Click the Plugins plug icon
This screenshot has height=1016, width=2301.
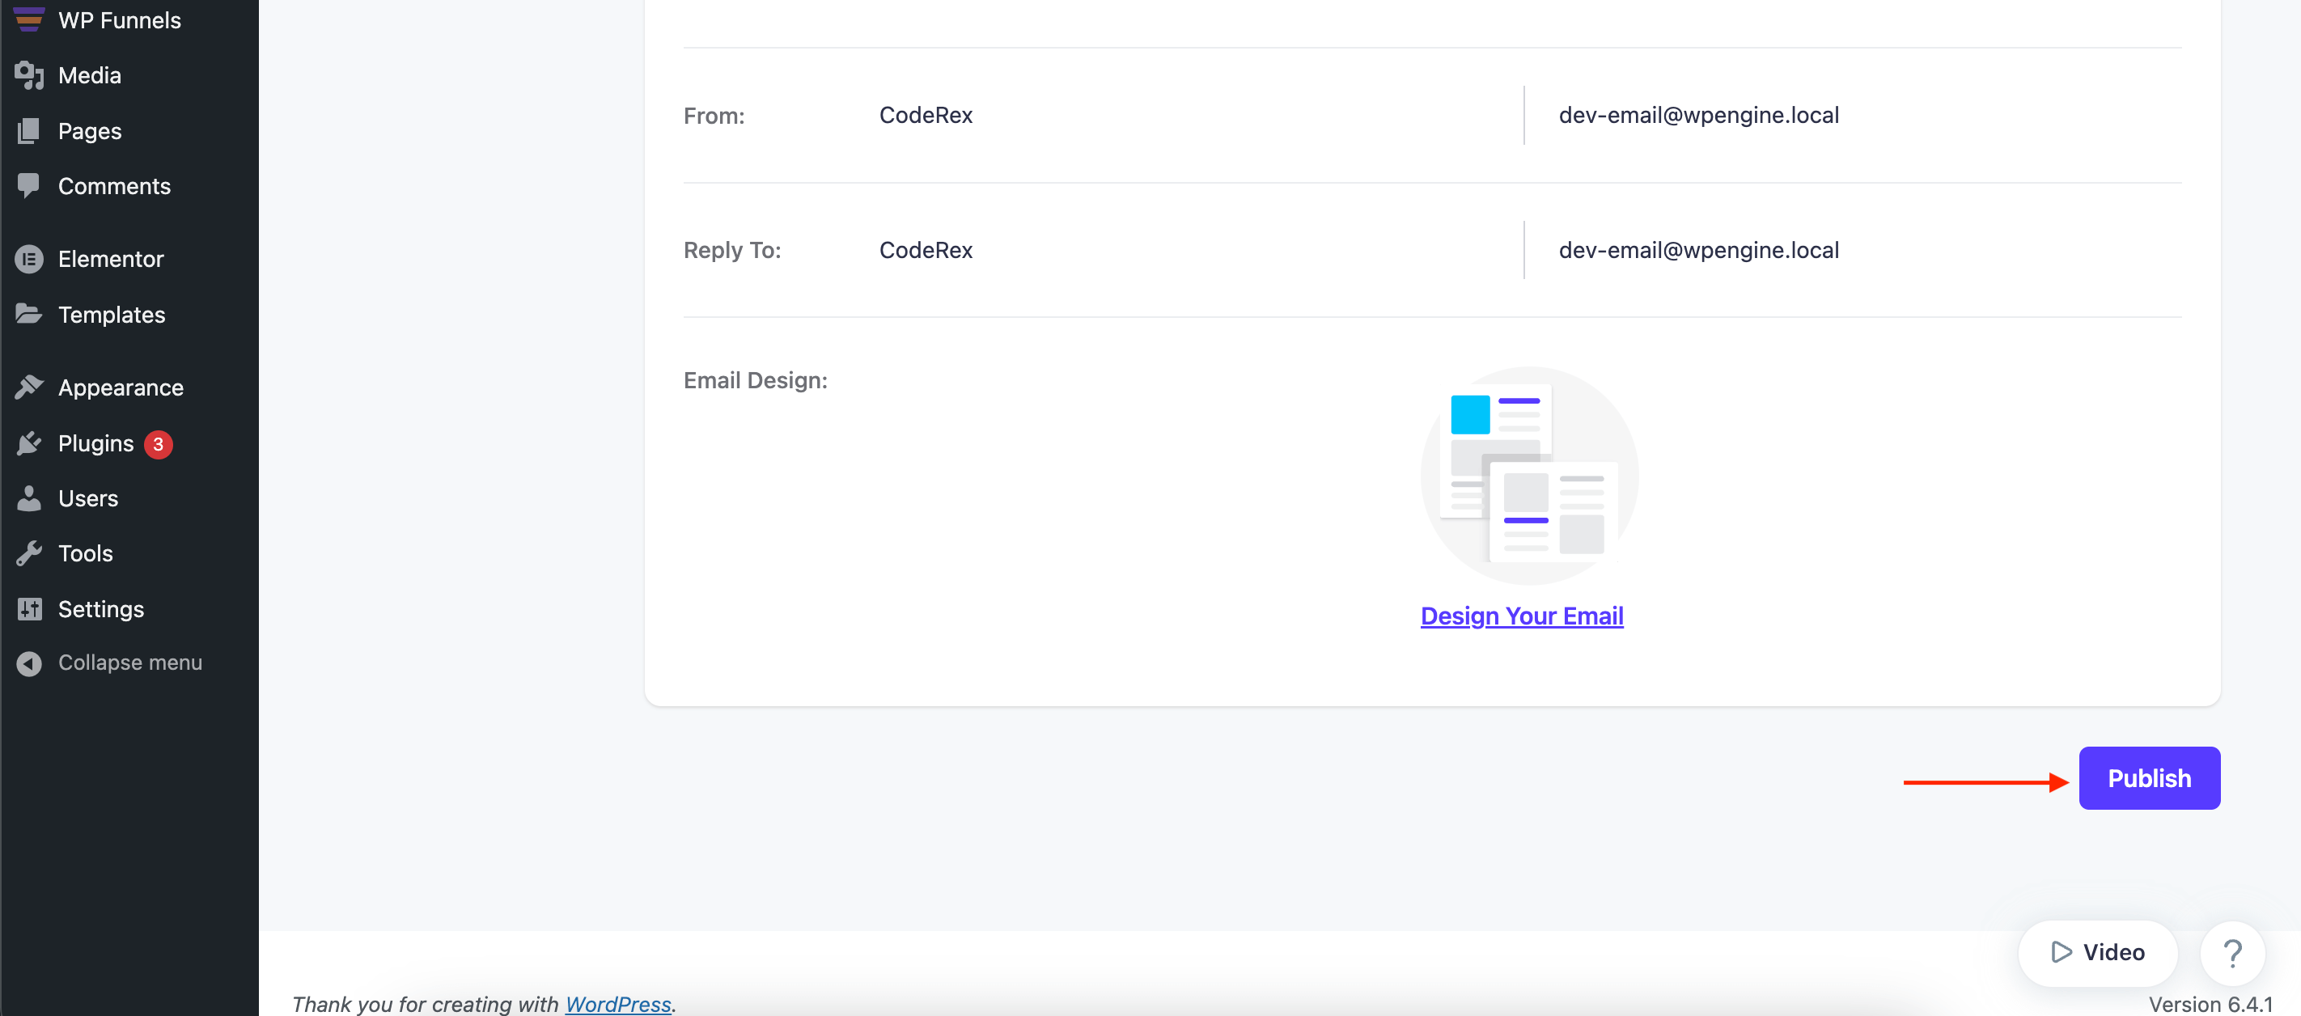coord(28,444)
